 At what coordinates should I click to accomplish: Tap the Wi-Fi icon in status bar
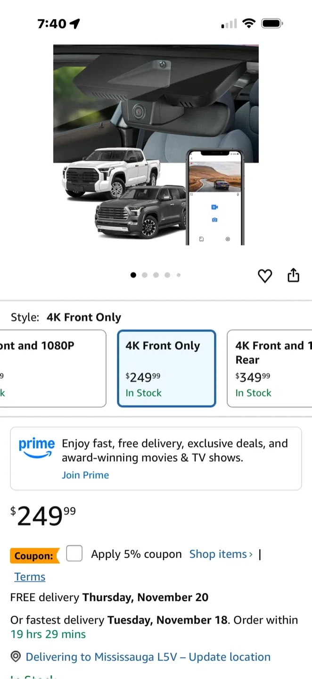coord(249,23)
